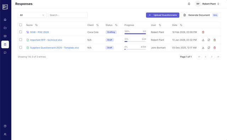Refresh the Important RFP - technical.xlsx row

tap(209, 40)
